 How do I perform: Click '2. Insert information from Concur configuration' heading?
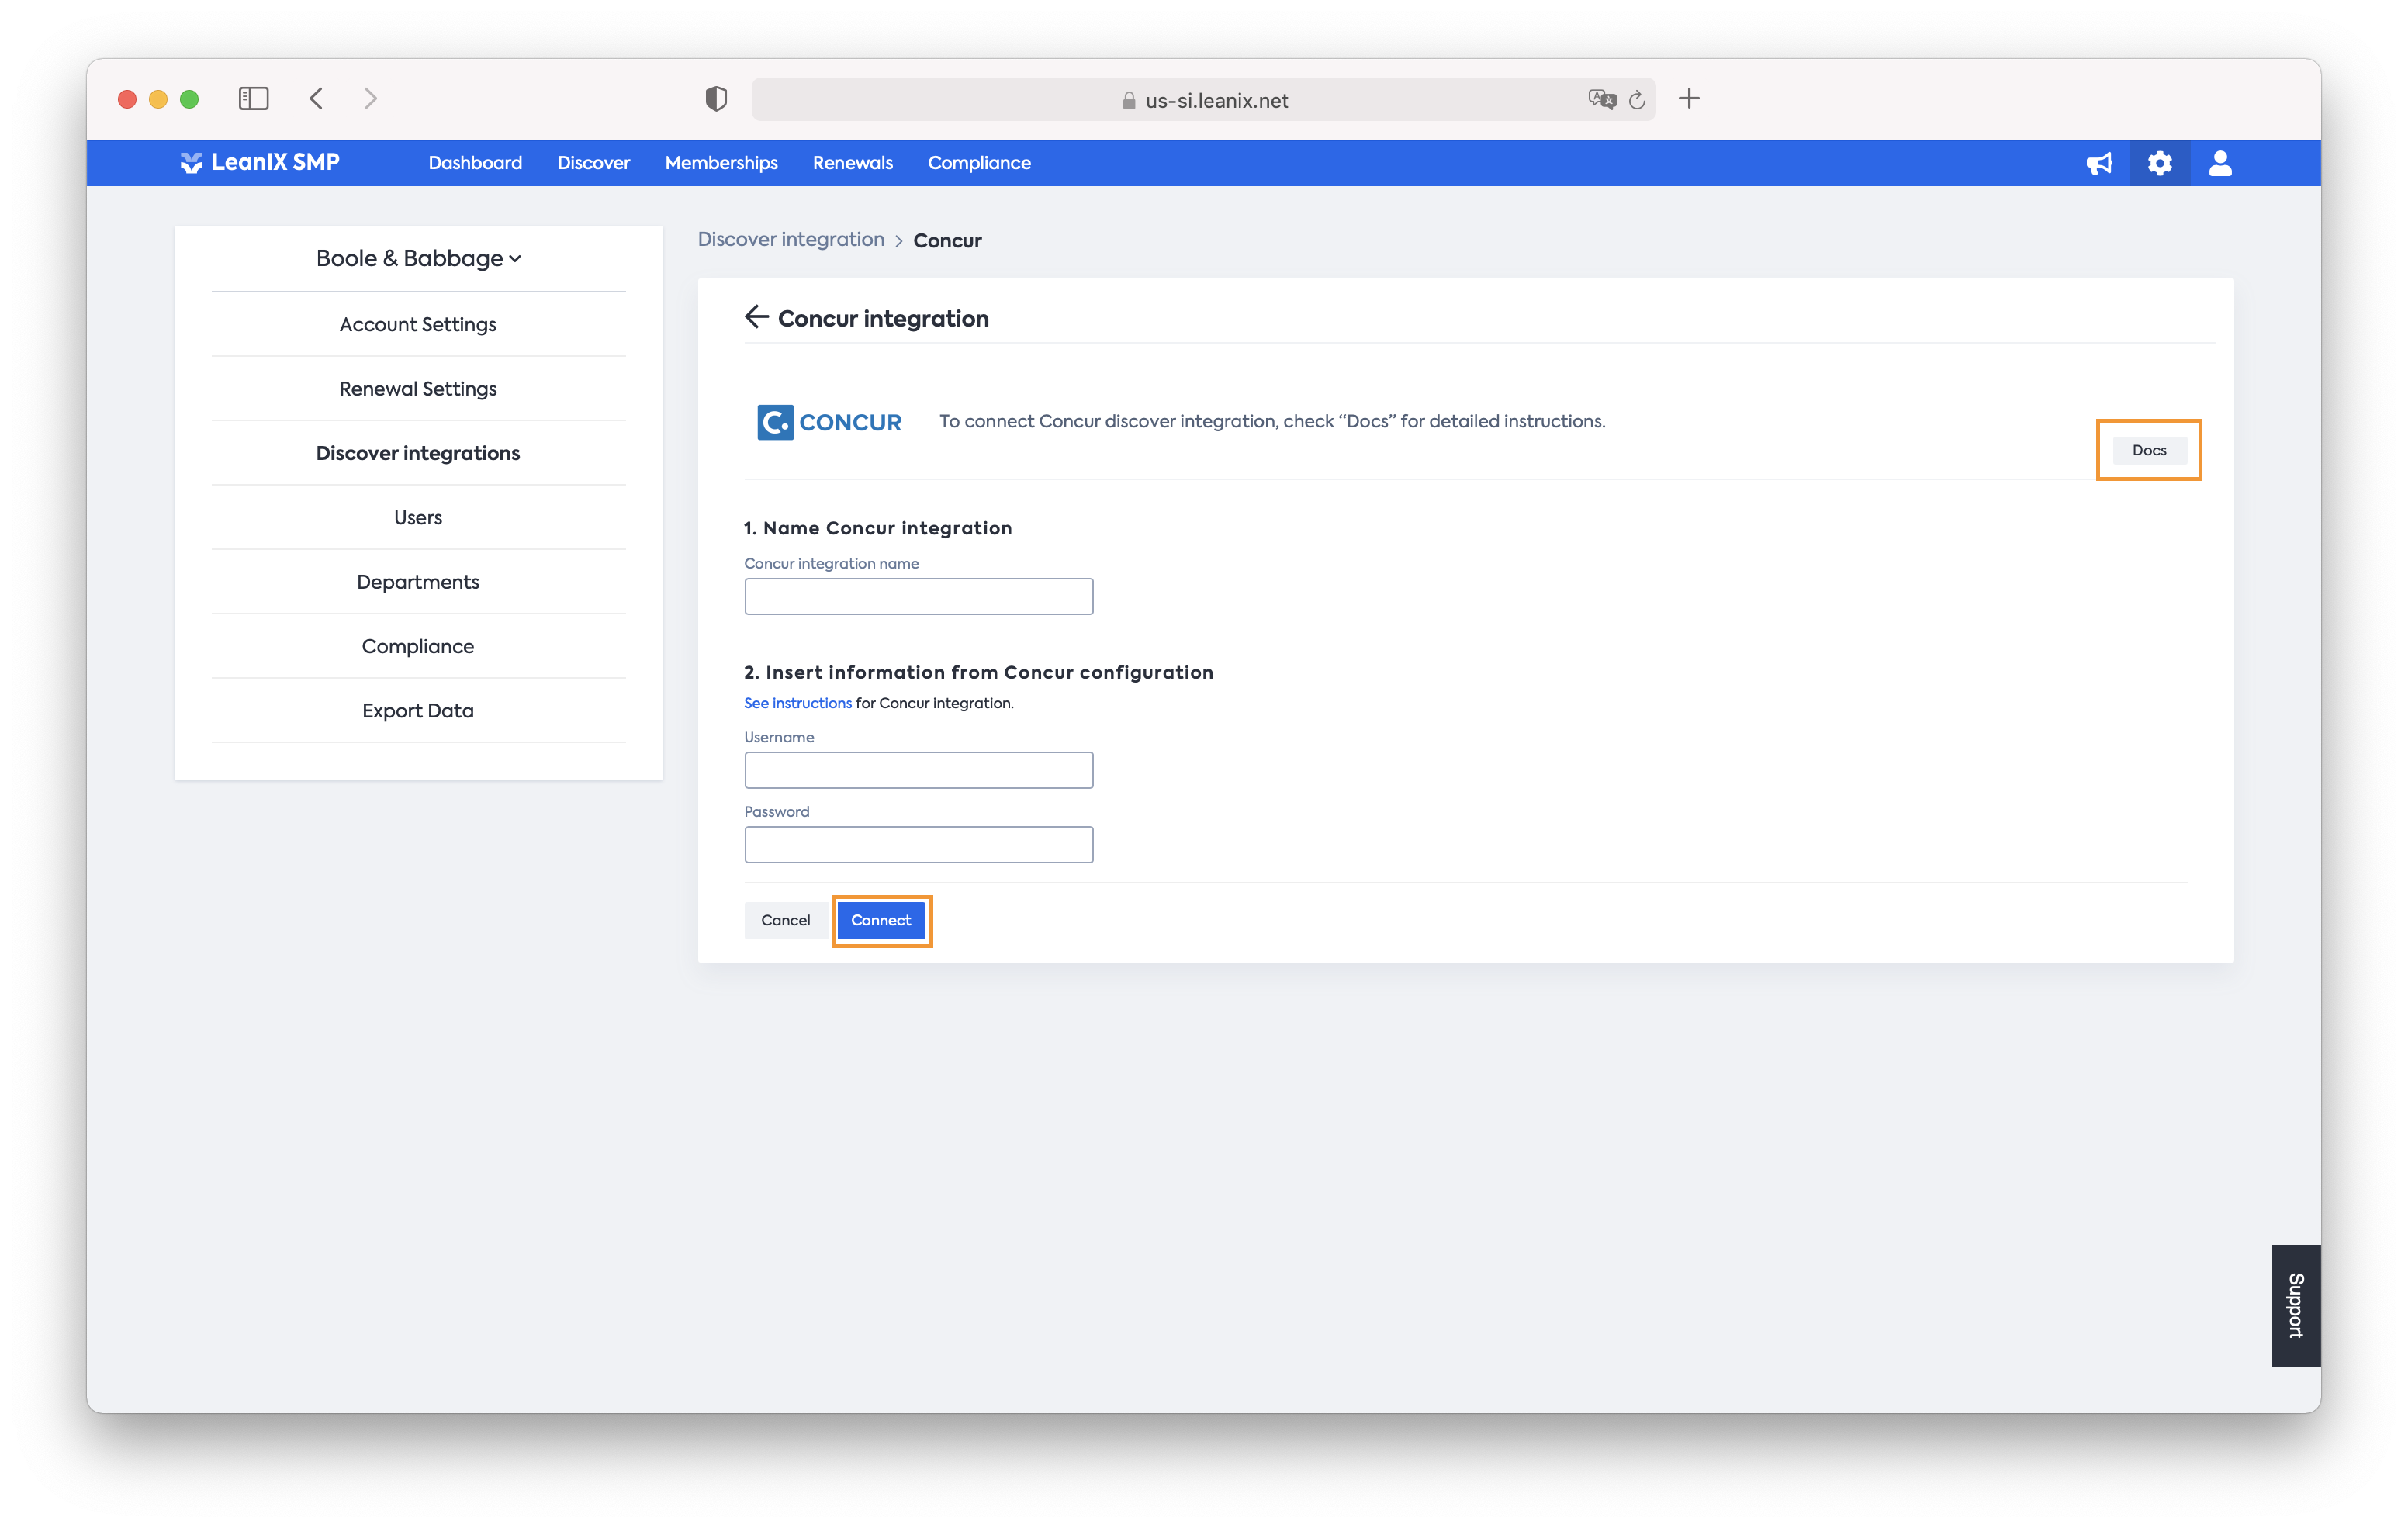pyautogui.click(x=978, y=672)
